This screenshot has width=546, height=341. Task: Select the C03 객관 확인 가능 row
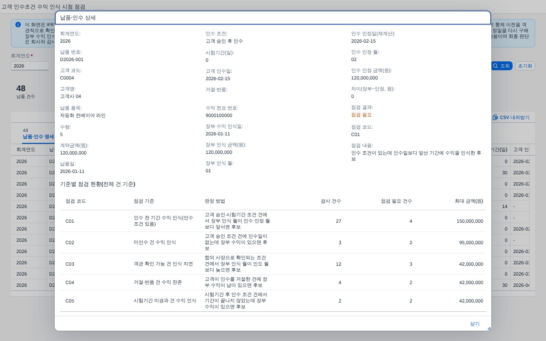pyautogui.click(x=273, y=264)
